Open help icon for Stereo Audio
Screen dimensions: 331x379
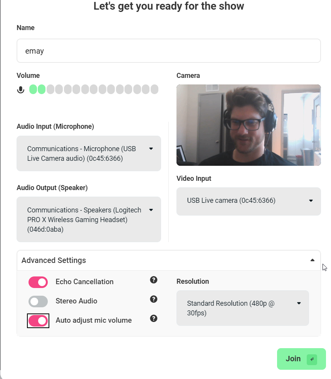coord(154,299)
